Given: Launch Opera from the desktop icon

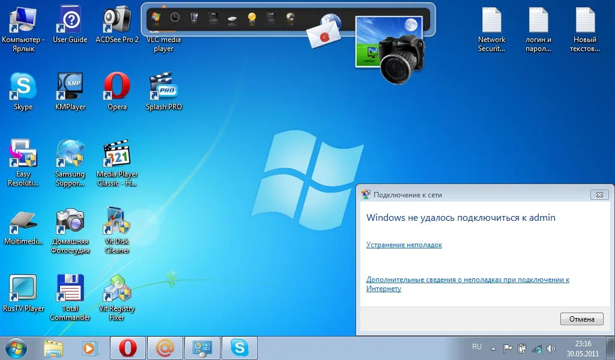Looking at the screenshot, I should pos(117,92).
